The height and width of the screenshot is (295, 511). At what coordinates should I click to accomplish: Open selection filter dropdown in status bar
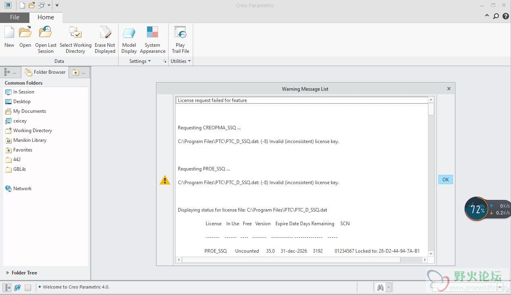coord(500,287)
